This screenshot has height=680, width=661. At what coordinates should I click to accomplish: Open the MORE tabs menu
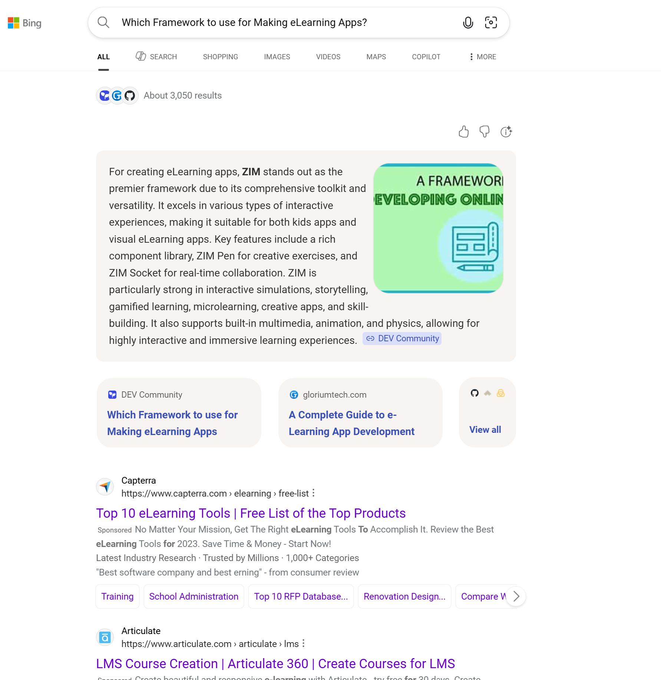point(482,57)
